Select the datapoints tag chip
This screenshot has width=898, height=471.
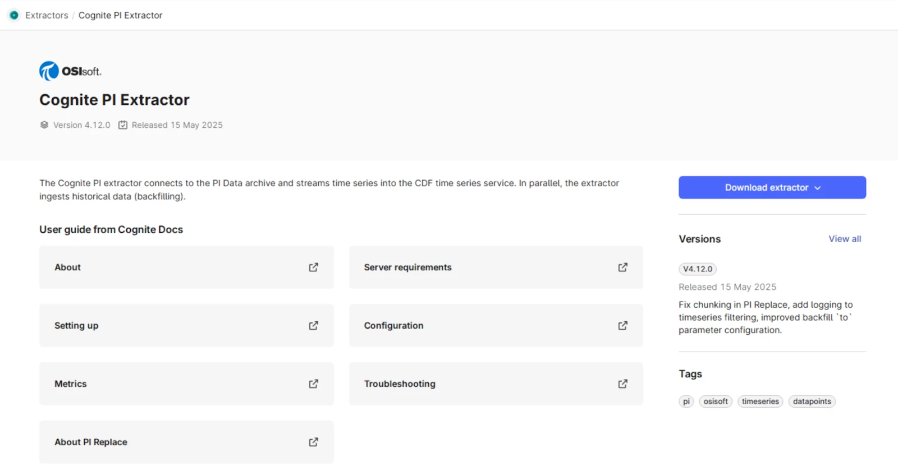pos(812,401)
